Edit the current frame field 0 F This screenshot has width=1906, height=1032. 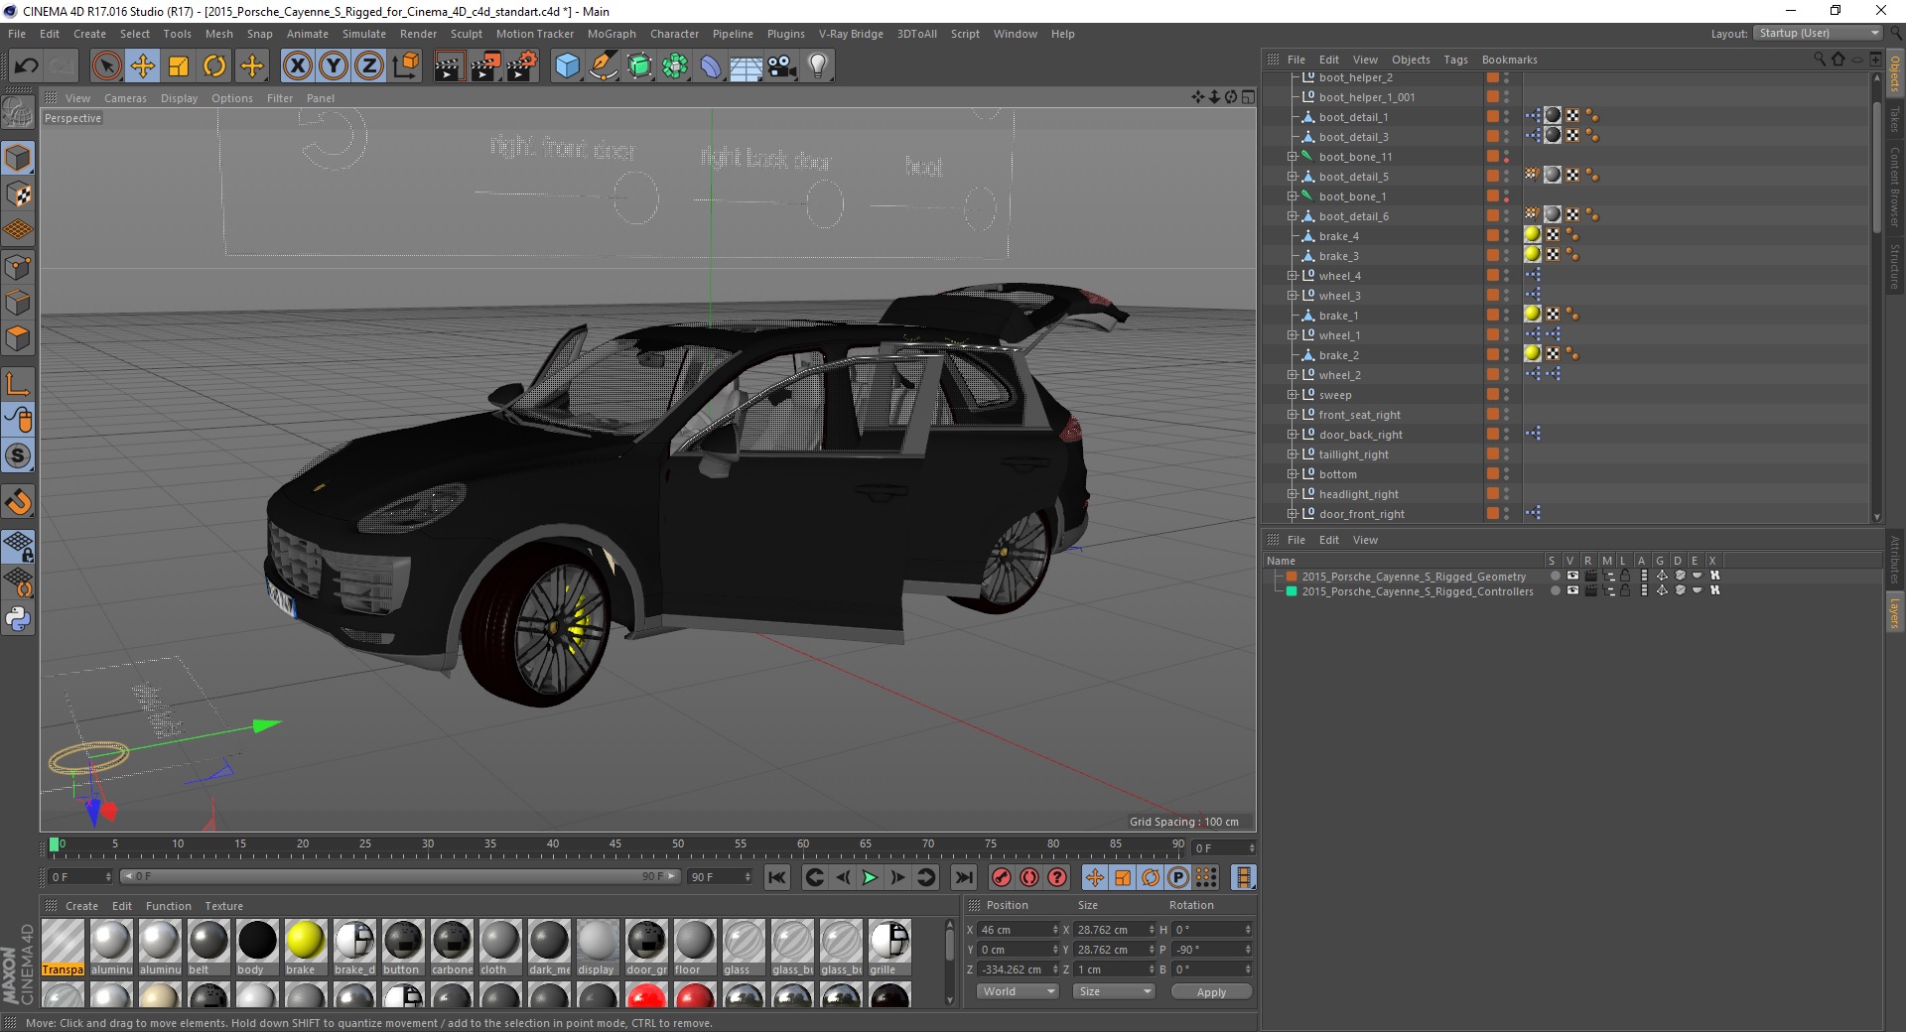pos(80,877)
